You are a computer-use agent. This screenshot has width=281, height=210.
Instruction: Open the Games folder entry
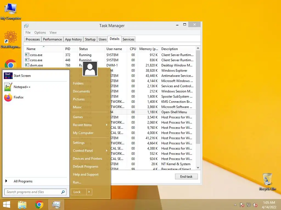[90, 117]
